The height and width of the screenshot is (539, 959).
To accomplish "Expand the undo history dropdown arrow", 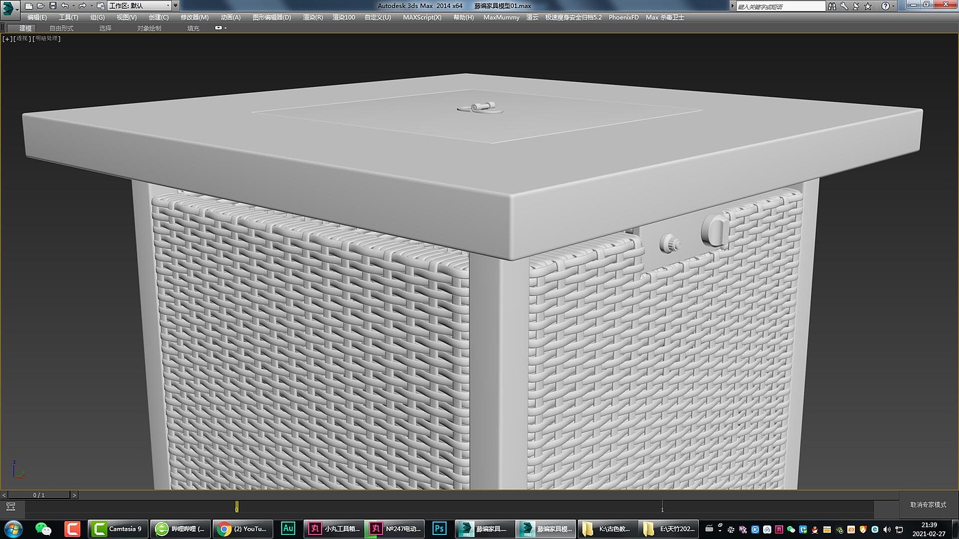I will coord(73,6).
